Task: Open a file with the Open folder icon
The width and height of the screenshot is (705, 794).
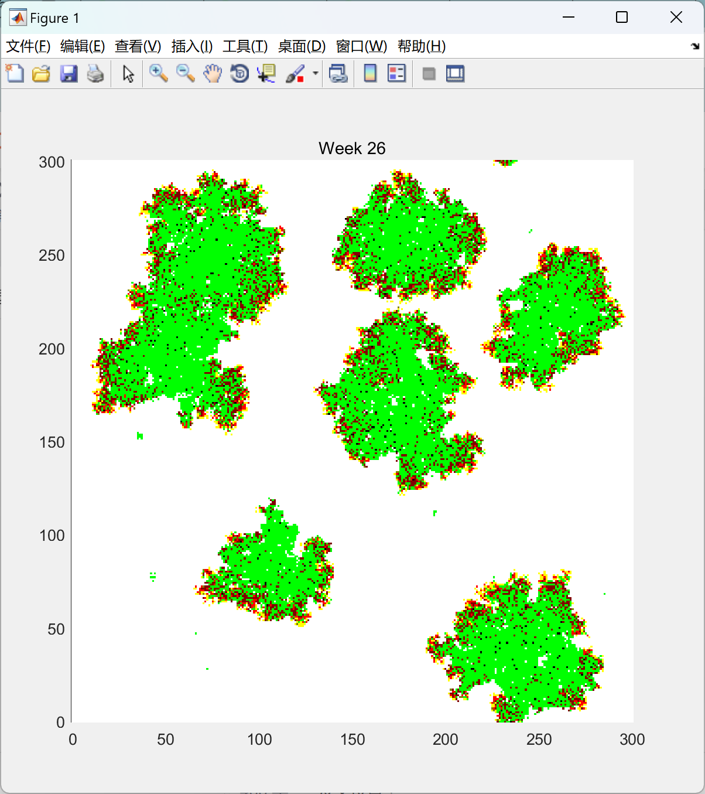Action: (41, 73)
